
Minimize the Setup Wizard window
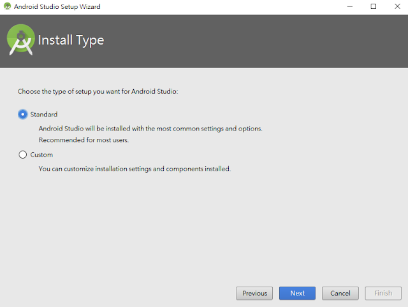(350, 6)
